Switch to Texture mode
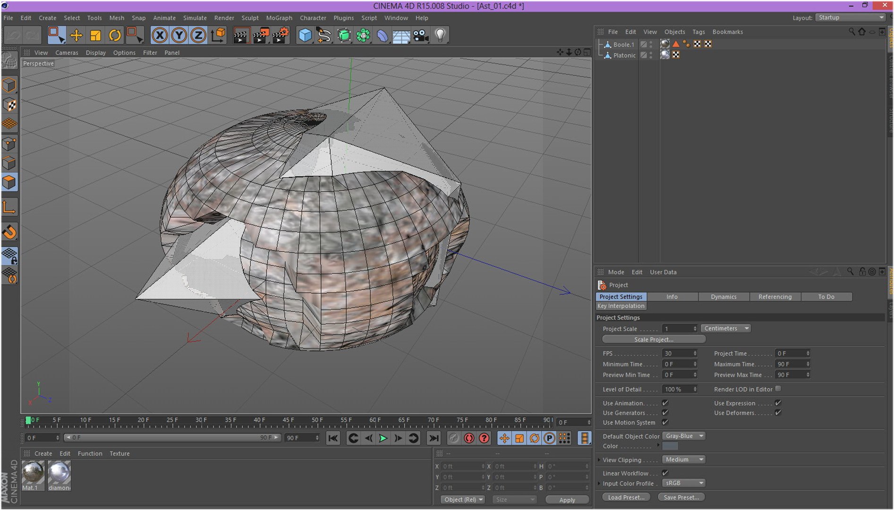Viewport: 894px width, 510px height. [x=9, y=105]
